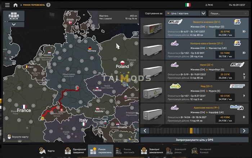This screenshot has width=252, height=158.
Task: Click the urgency arrows on Зворотні клапани job
Action: click(x=244, y=31)
